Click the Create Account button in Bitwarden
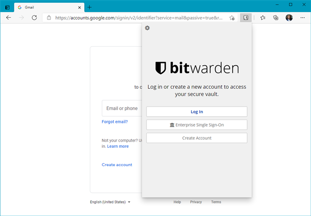 197,138
